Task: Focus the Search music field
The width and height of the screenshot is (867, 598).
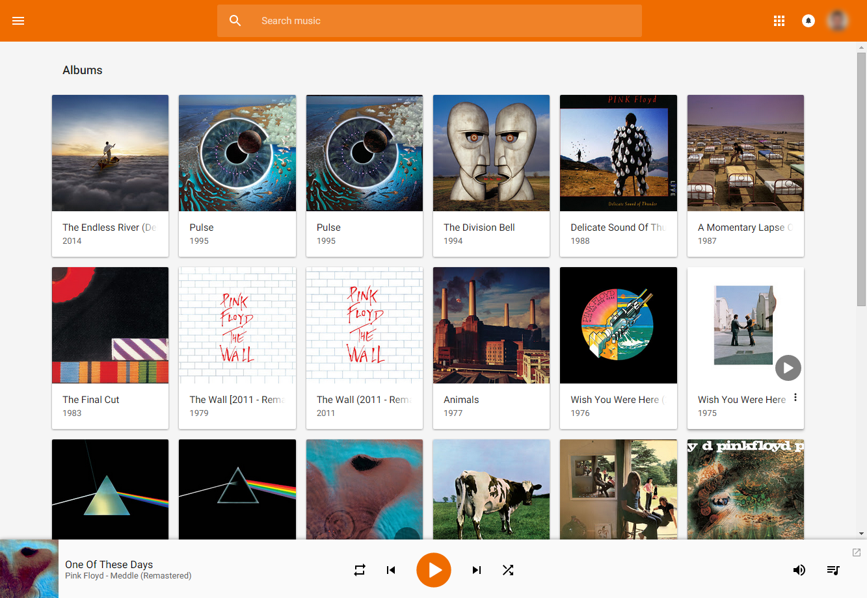Action: click(x=429, y=21)
